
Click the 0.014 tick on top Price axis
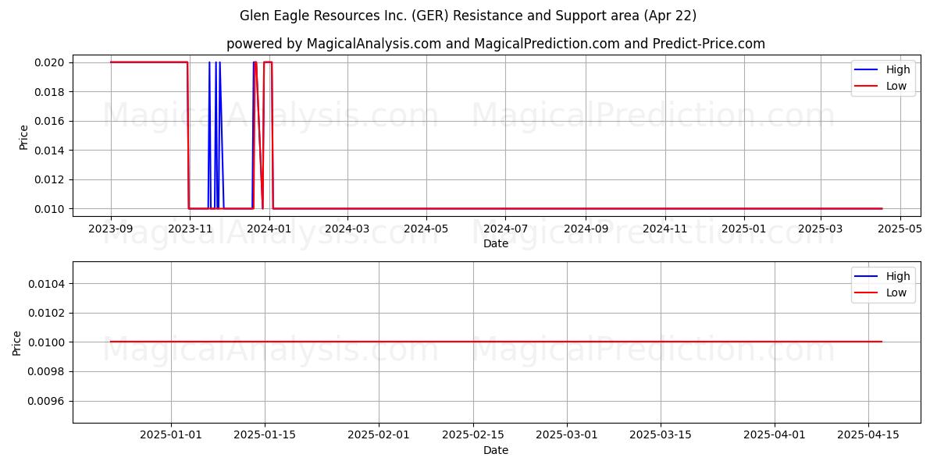[x=49, y=151]
